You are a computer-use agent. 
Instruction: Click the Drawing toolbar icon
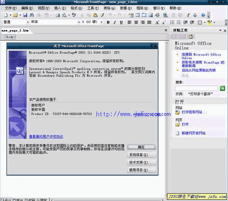(x=157, y=15)
